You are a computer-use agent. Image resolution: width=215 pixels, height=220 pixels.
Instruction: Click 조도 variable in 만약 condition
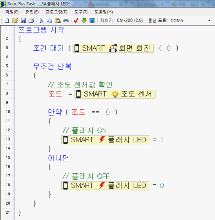[x=78, y=112]
